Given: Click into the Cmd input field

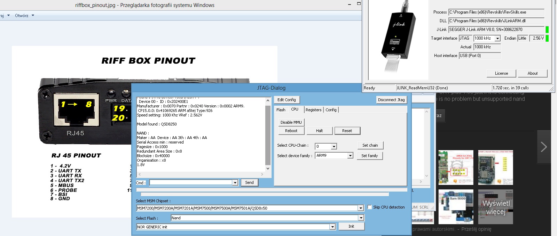Looking at the screenshot, I should coord(191,182).
